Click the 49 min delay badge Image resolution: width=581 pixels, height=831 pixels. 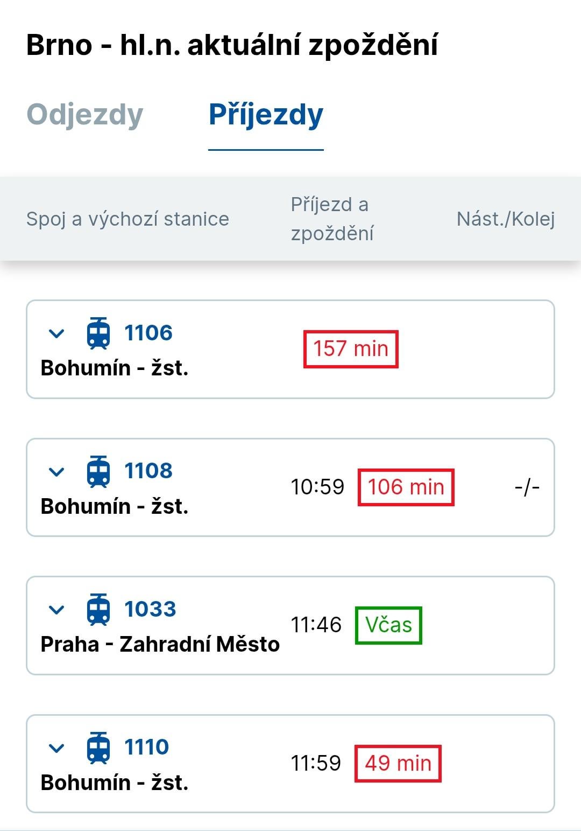tap(398, 763)
